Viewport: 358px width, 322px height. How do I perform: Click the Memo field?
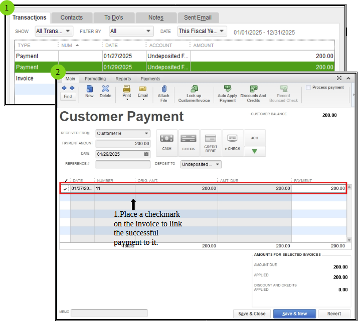click(109, 313)
